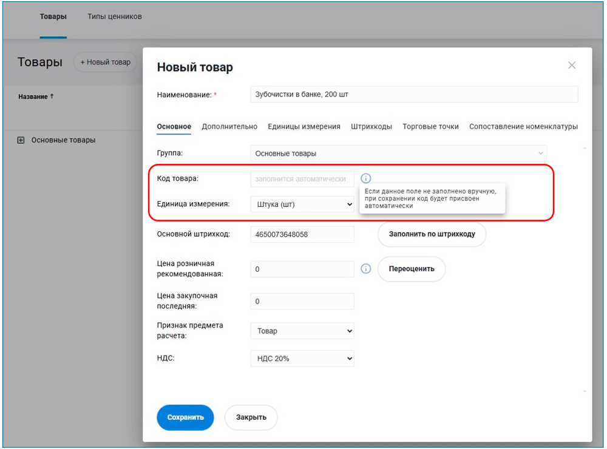Click the Наименование text field
Screen dimensions: 607x449
413,95
